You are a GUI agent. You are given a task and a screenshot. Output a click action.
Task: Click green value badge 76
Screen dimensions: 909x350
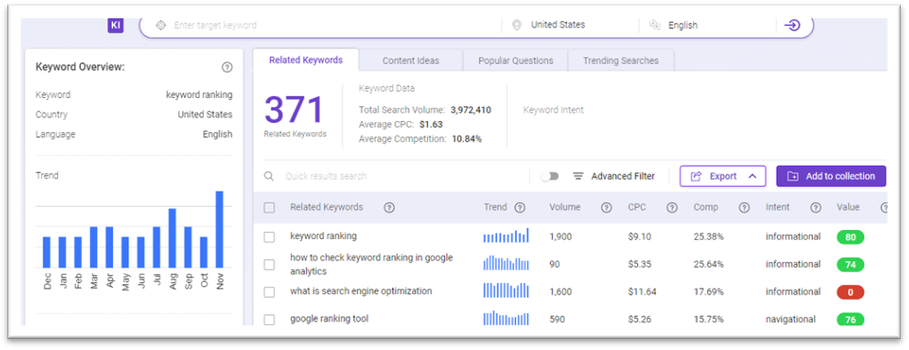(850, 320)
